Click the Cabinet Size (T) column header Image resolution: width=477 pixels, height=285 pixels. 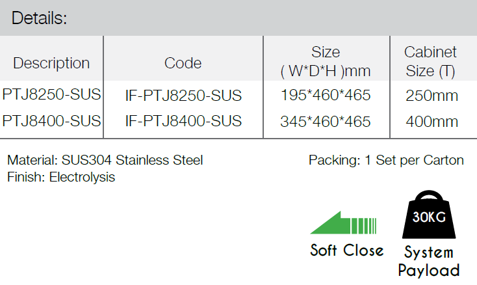[430, 61]
